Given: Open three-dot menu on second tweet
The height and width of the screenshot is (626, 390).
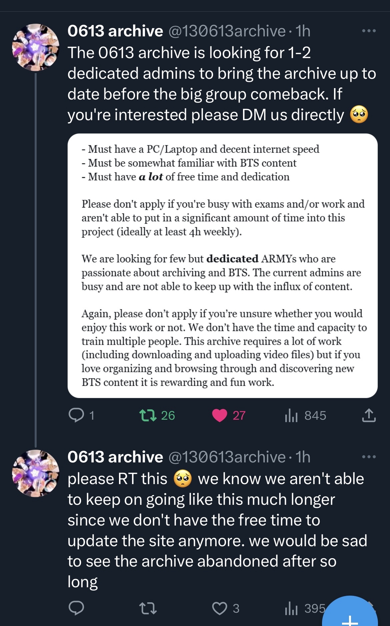Looking at the screenshot, I should tap(369, 457).
